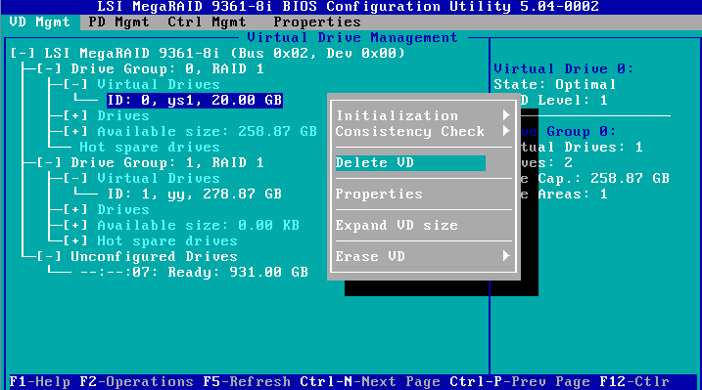The height and width of the screenshot is (390, 702).
Task: Click F2-Operations in the bottom bar
Action: pyautogui.click(x=136, y=381)
